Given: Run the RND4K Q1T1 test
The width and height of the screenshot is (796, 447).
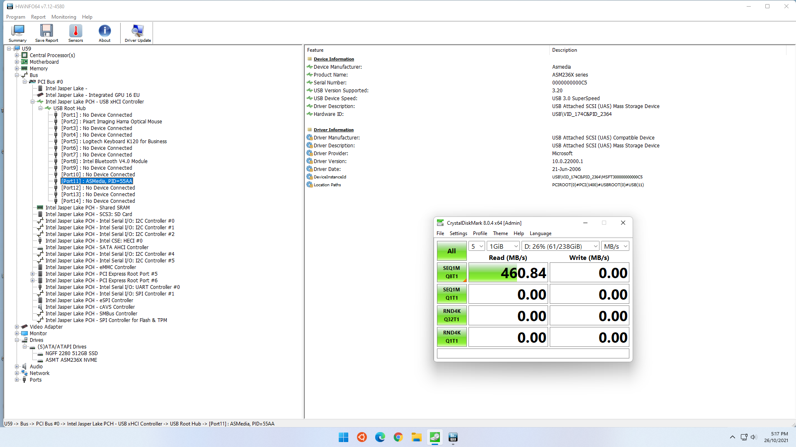Looking at the screenshot, I should pos(451,337).
